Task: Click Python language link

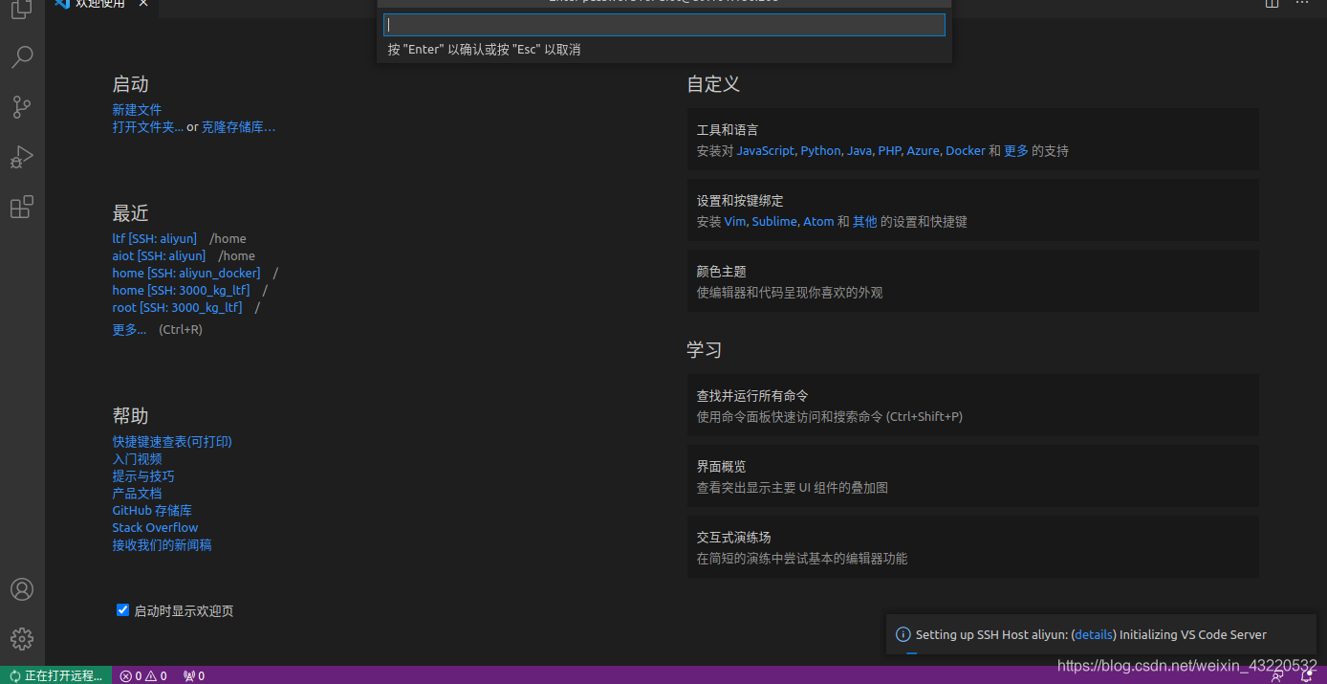Action: pos(820,151)
